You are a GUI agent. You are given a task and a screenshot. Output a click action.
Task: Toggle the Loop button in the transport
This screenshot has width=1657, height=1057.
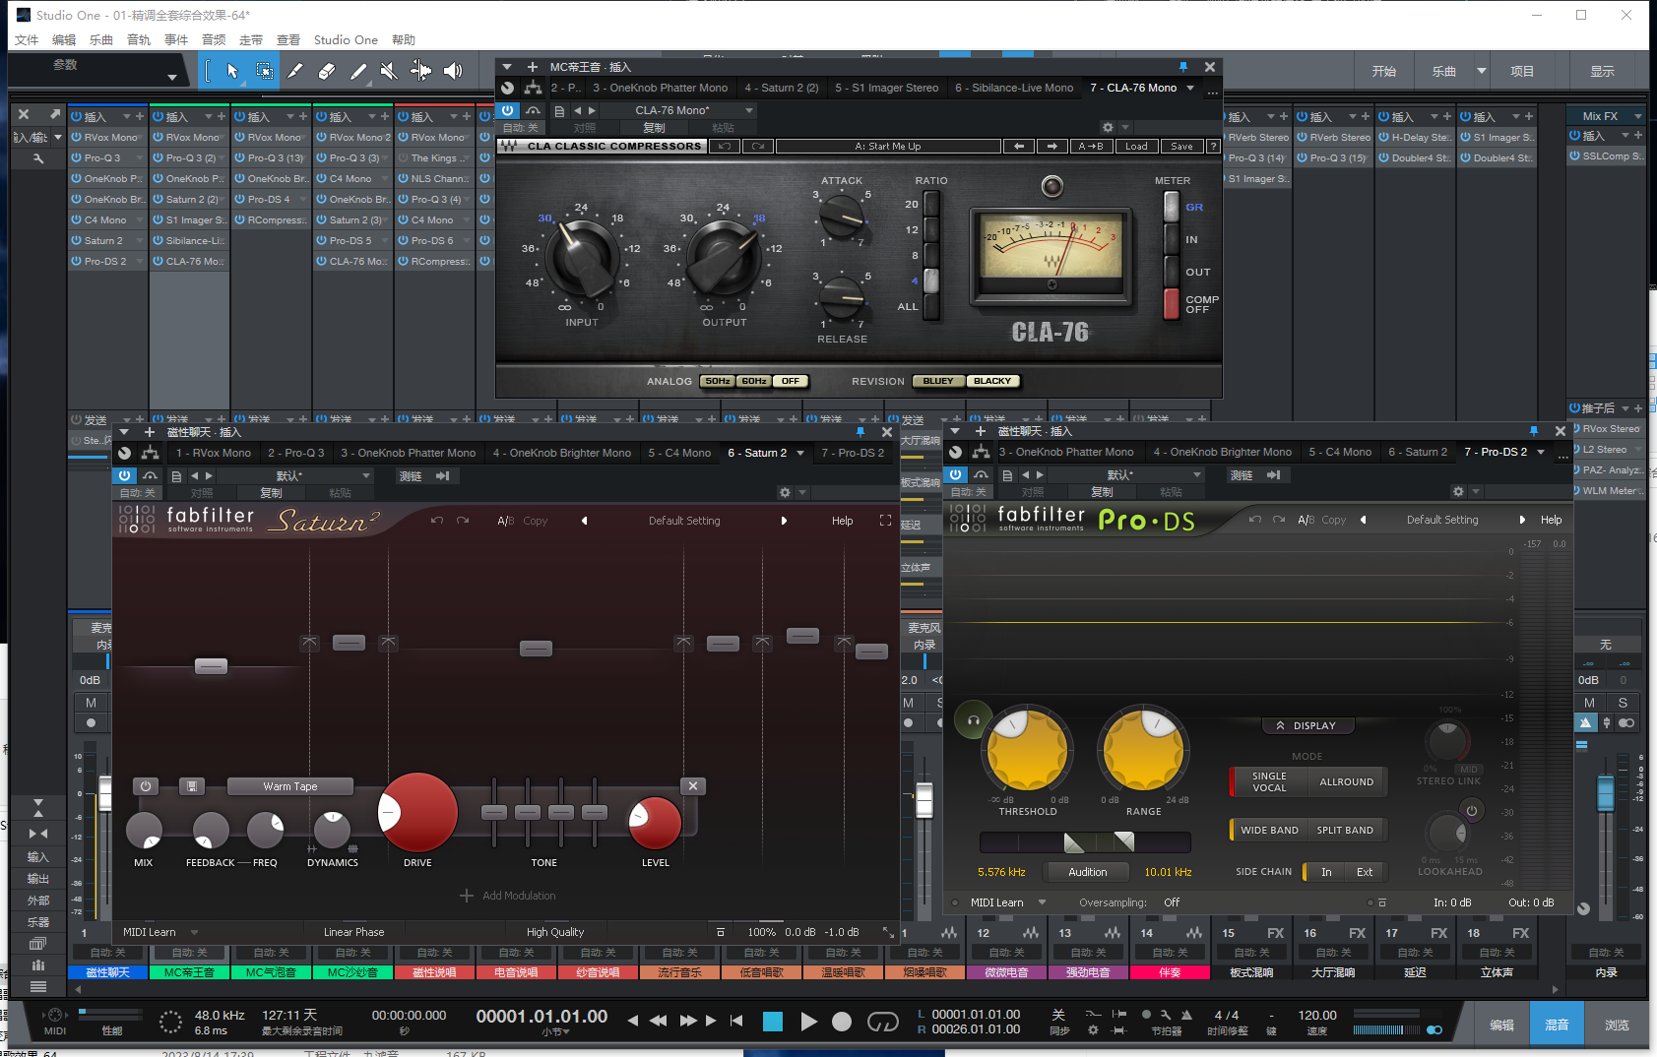pos(882,1022)
